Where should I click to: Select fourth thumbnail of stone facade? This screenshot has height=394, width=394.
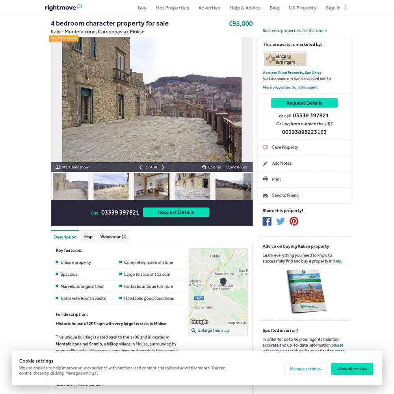point(193,186)
